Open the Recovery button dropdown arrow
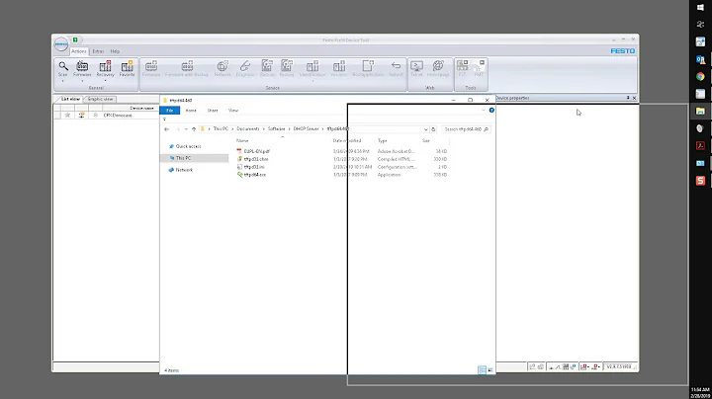 pos(106,81)
